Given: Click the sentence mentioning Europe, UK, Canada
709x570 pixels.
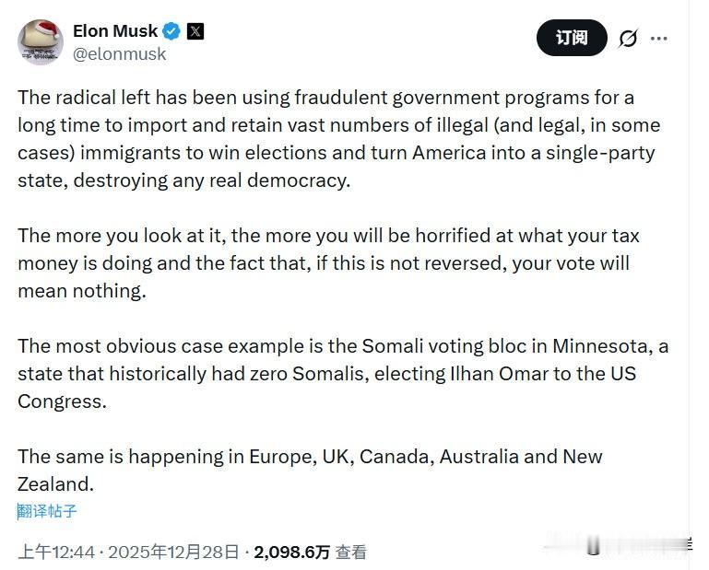Looking at the screenshot, I should 310,470.
